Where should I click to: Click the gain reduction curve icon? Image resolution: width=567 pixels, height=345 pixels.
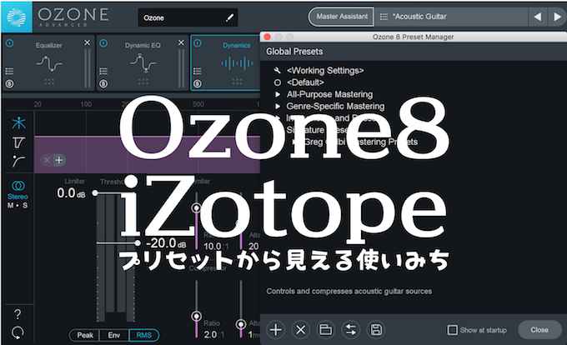click(x=18, y=162)
